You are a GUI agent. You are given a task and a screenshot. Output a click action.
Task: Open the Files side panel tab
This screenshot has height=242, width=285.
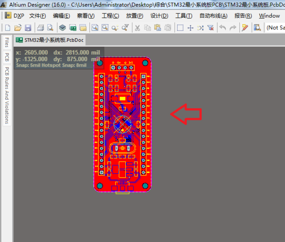pyautogui.click(x=7, y=42)
